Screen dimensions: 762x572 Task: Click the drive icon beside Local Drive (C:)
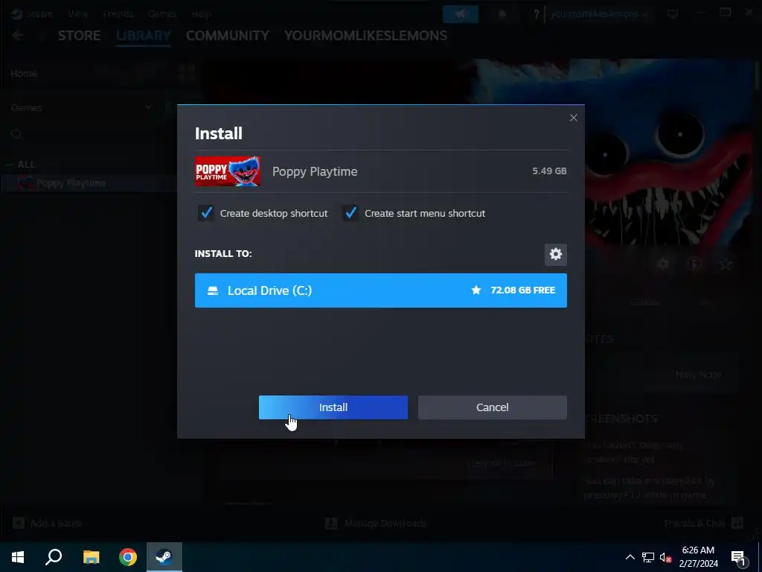[x=213, y=291]
